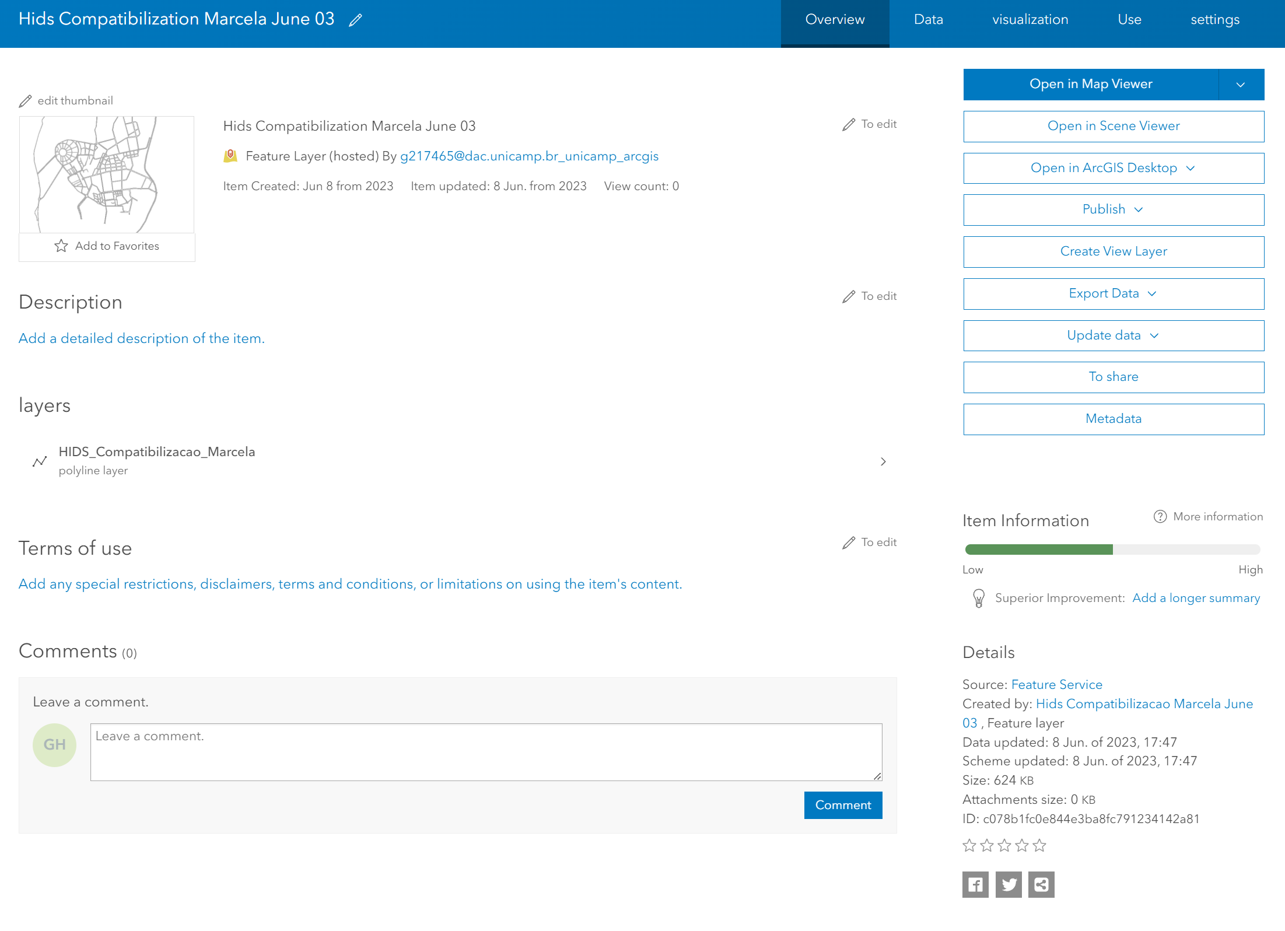1285x931 pixels.
Task: Share item via the Twitter icon
Action: (x=1008, y=884)
